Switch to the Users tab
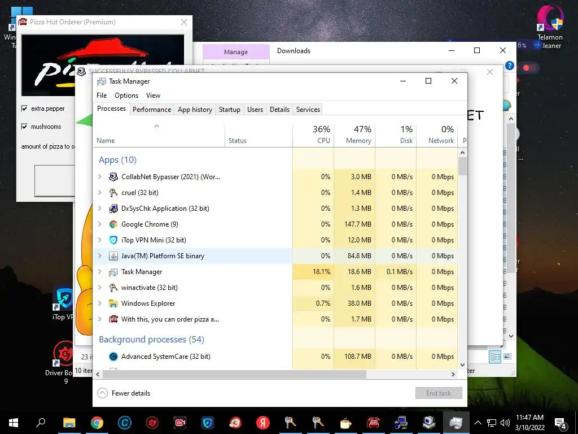The image size is (578, 434). [255, 110]
